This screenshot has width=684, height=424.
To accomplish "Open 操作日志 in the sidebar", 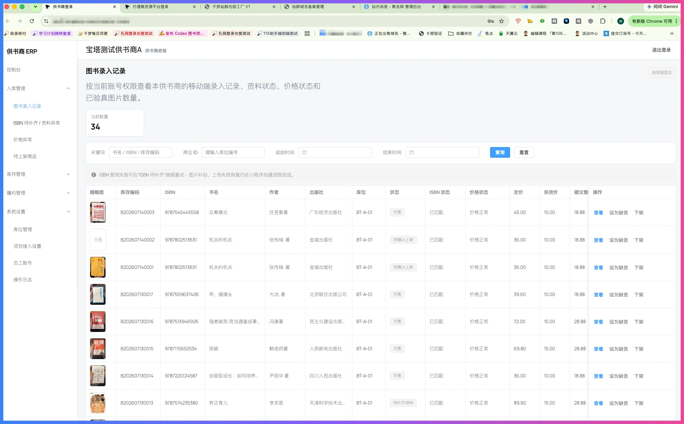I will coord(23,280).
